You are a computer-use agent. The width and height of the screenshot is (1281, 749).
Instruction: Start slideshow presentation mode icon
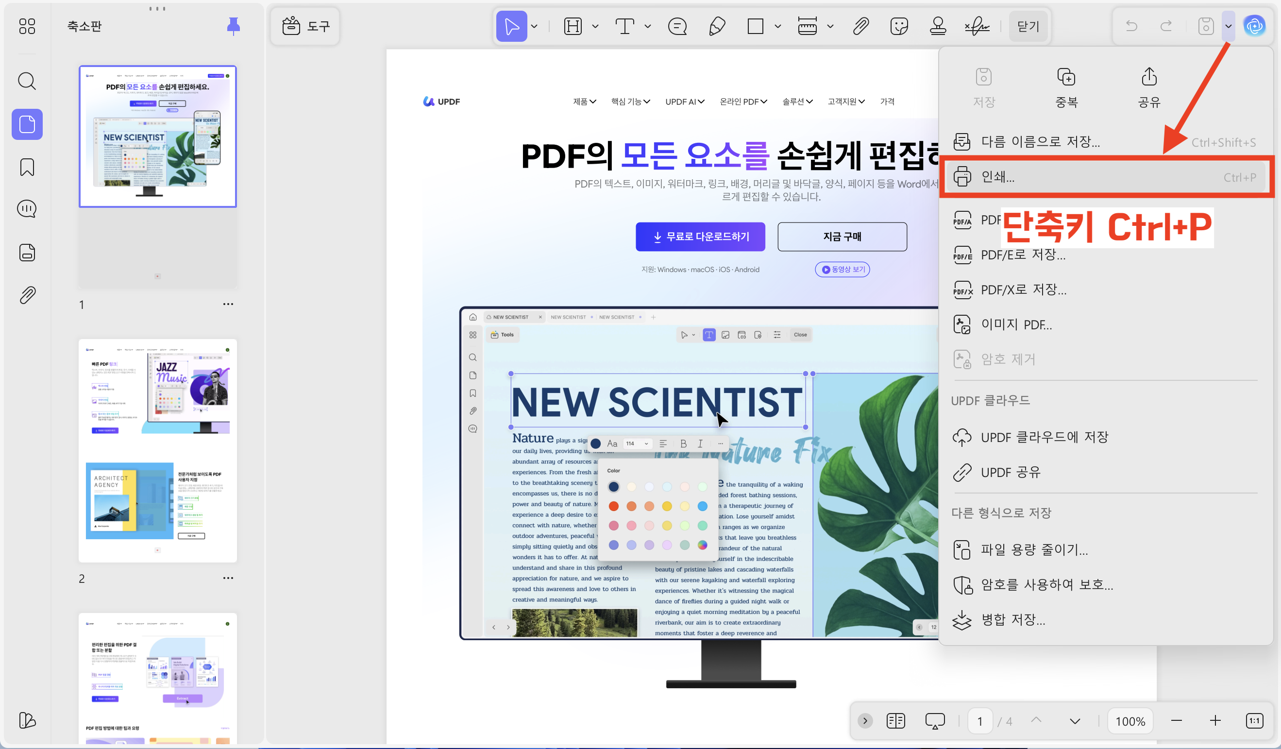[935, 720]
